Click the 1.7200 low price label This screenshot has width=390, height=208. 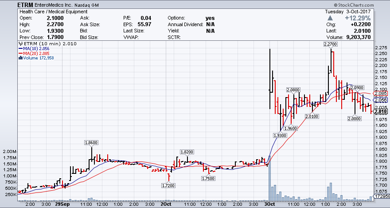pos(168,185)
